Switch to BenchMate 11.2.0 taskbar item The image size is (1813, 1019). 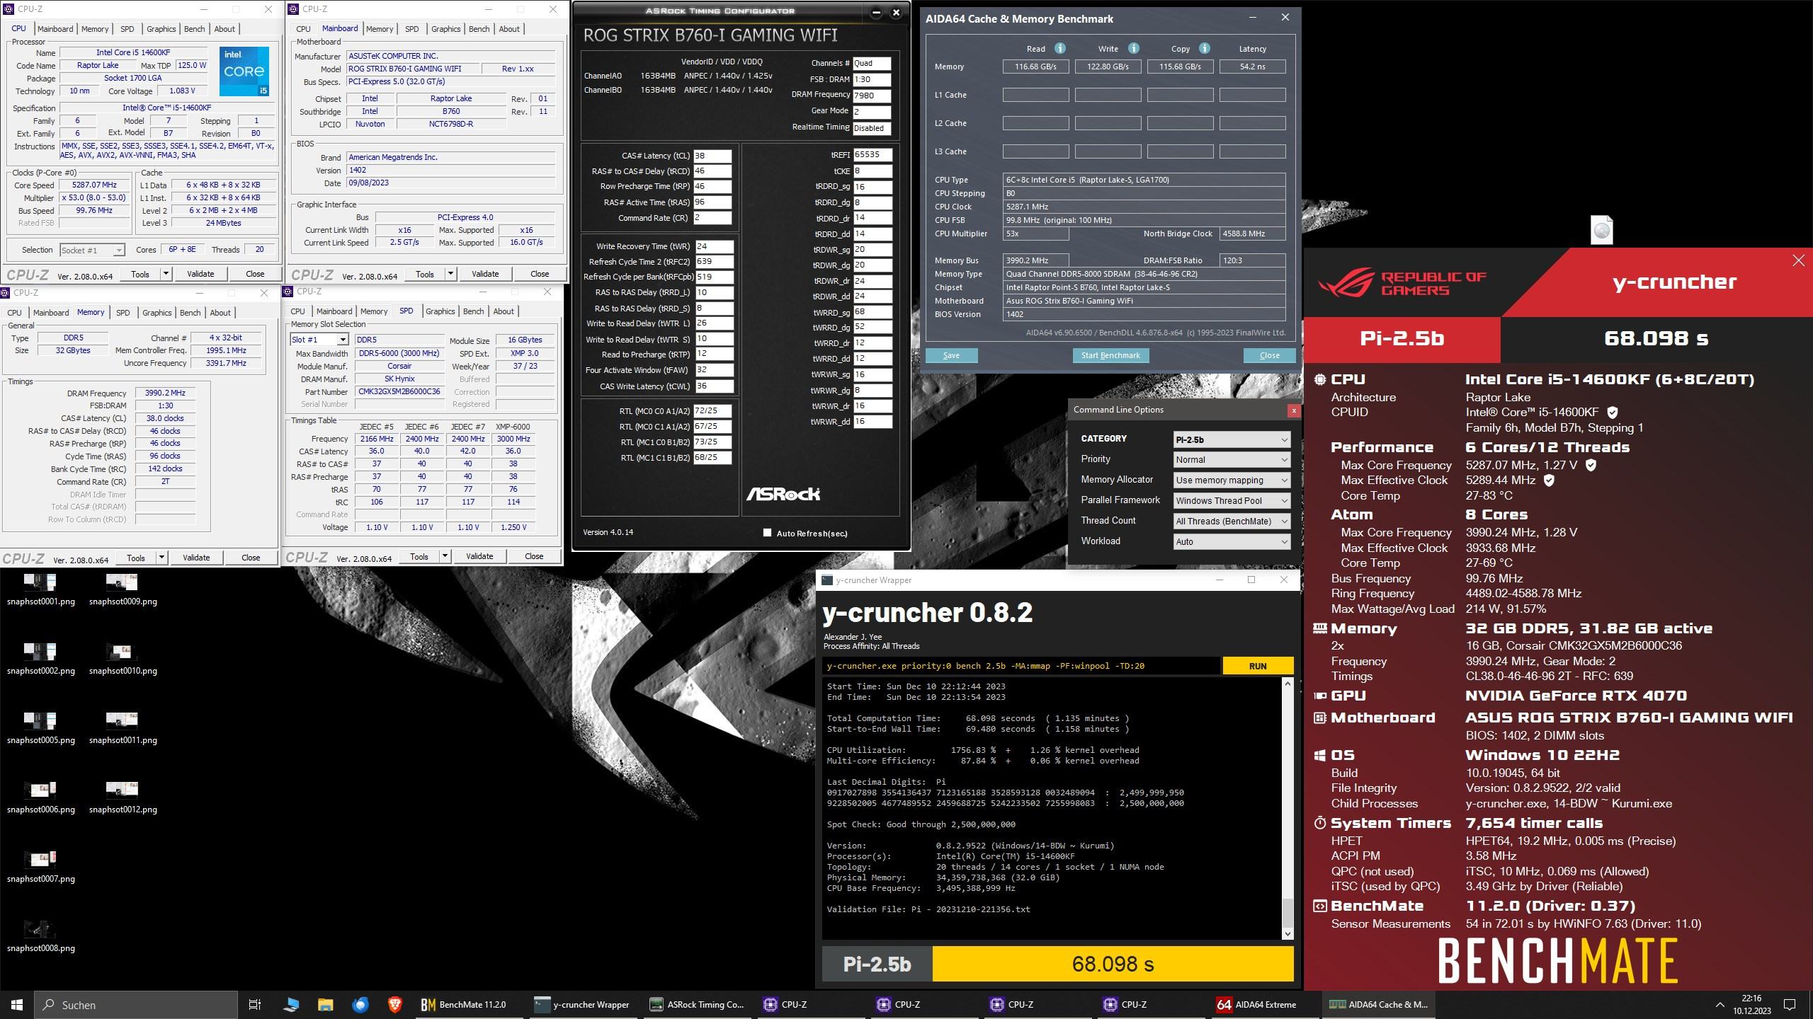tap(465, 1004)
